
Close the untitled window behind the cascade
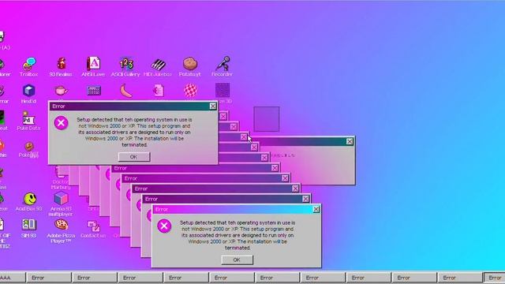350,141
